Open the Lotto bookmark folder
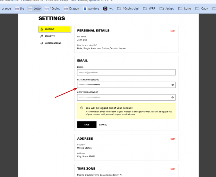216x177 pixels. click(184, 9)
